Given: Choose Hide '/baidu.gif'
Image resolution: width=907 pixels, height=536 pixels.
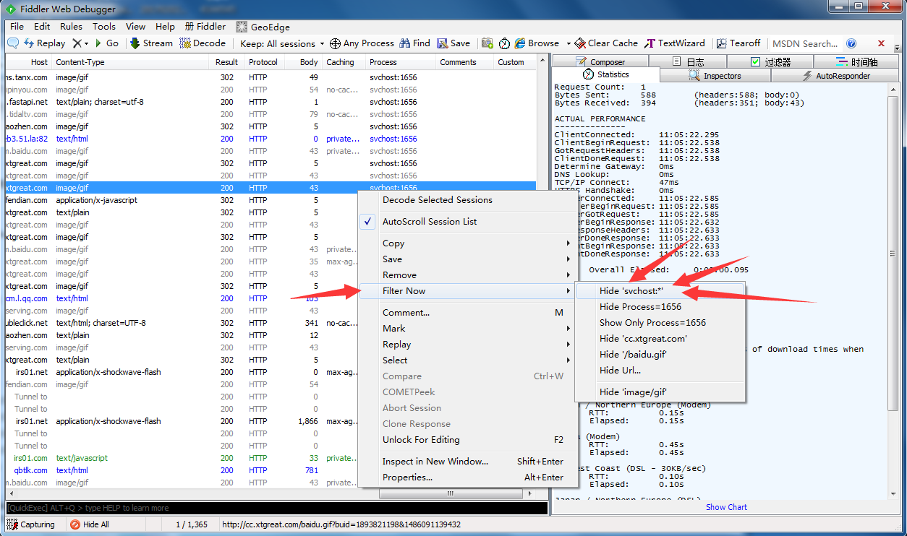Looking at the screenshot, I should click(659, 355).
